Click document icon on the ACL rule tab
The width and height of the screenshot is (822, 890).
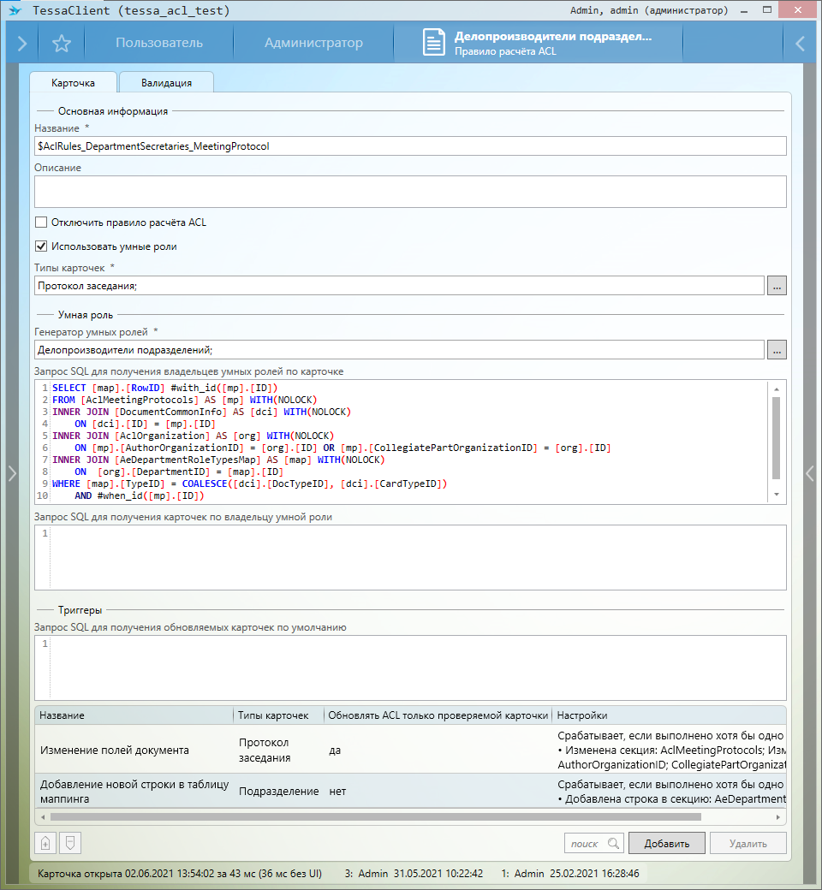pyautogui.click(x=434, y=43)
